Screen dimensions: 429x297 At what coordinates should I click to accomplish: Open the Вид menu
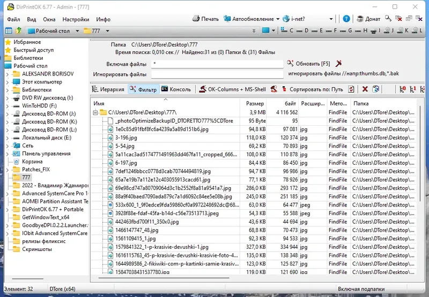[x=32, y=19]
